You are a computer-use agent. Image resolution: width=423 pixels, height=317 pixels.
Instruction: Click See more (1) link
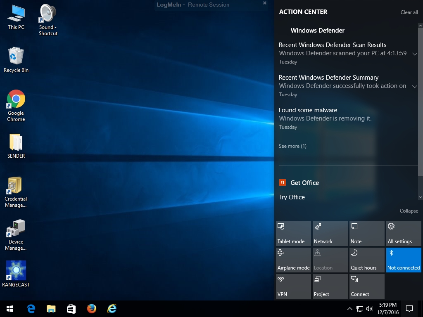(x=292, y=146)
